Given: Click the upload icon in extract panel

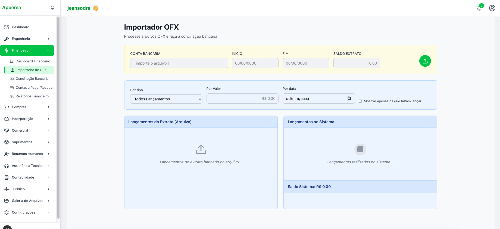Looking at the screenshot, I should point(201,149).
